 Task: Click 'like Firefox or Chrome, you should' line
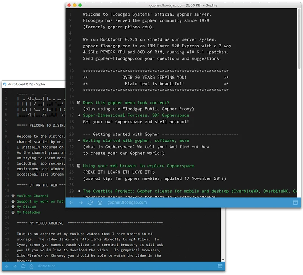coord(89,255)
